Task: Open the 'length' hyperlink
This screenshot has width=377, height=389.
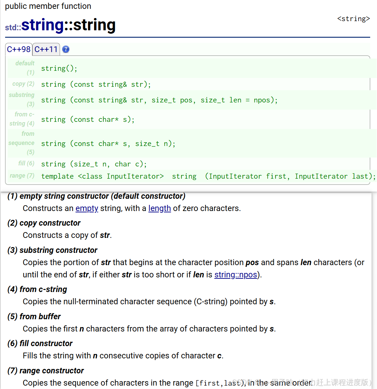Action: pos(160,208)
